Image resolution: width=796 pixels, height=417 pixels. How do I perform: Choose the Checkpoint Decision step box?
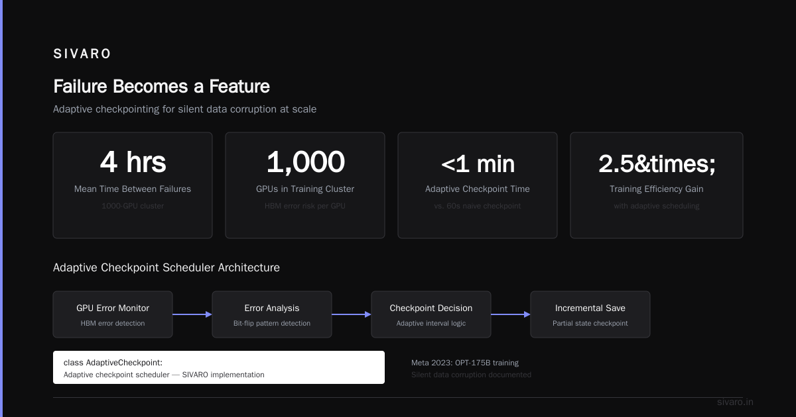coord(431,314)
